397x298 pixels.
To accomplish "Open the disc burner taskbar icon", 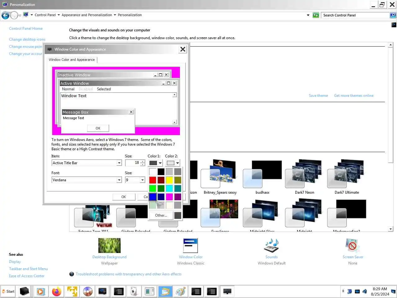I will click(x=88, y=291).
